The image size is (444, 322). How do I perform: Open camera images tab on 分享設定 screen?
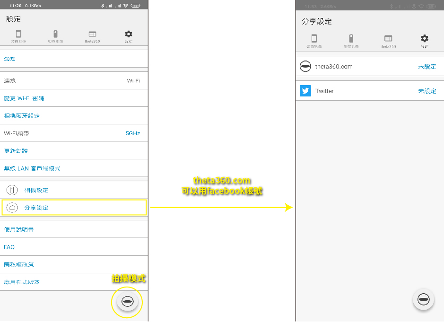[351, 41]
